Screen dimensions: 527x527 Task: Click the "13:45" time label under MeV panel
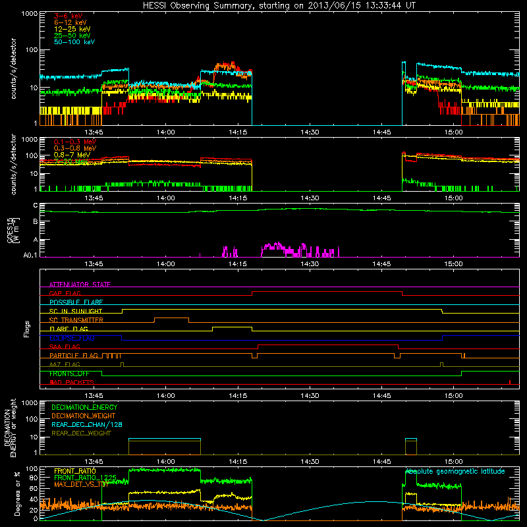(x=94, y=198)
